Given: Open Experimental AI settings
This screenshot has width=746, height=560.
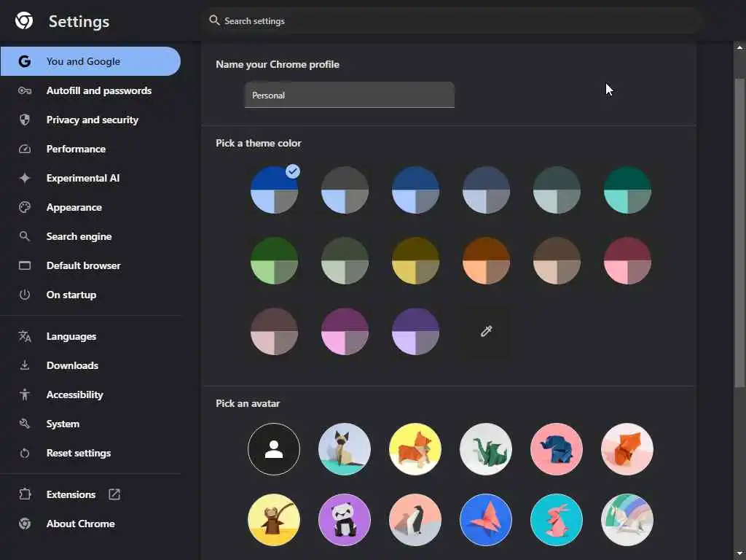Looking at the screenshot, I should pyautogui.click(x=90, y=178).
